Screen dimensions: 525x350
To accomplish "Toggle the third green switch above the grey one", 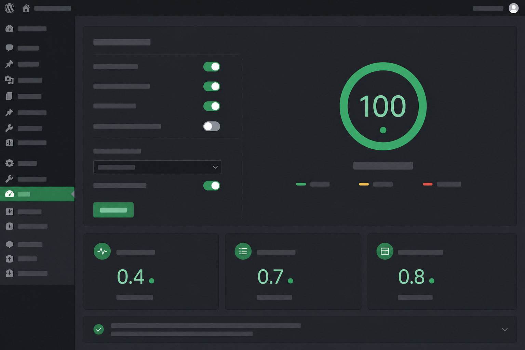I will coord(212,106).
